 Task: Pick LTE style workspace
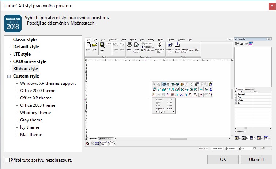coord(22,54)
